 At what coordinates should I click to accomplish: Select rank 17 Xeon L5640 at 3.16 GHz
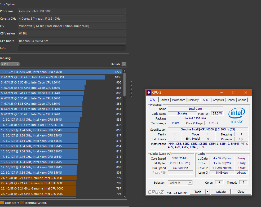(x=61, y=157)
